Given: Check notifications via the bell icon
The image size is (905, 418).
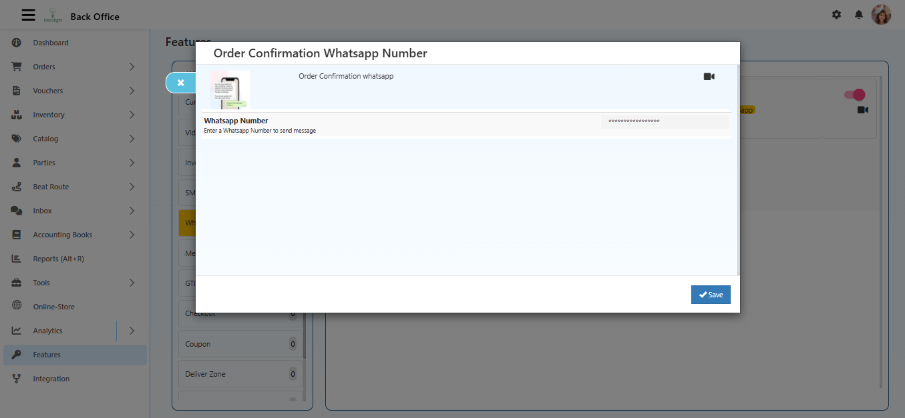Looking at the screenshot, I should [x=859, y=14].
